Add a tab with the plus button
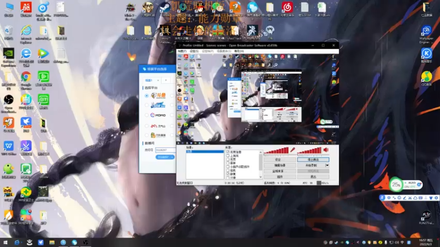Viewport: 440px width, 247px height. [x=166, y=80]
